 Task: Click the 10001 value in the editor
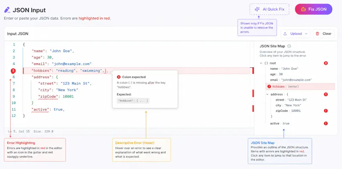(x=68, y=96)
